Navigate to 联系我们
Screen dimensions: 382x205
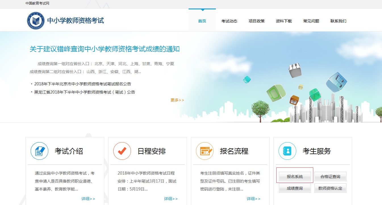pos(338,21)
